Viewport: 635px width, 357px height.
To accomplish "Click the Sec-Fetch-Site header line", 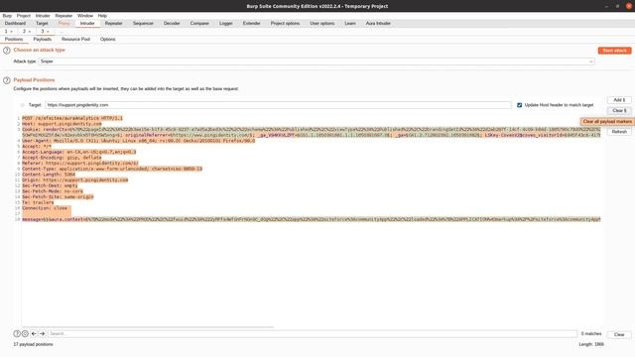I will 58,196.
